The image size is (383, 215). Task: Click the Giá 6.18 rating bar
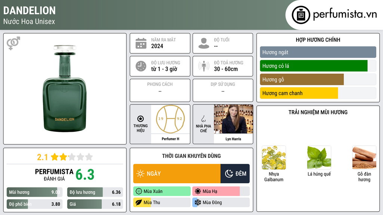(x=95, y=204)
